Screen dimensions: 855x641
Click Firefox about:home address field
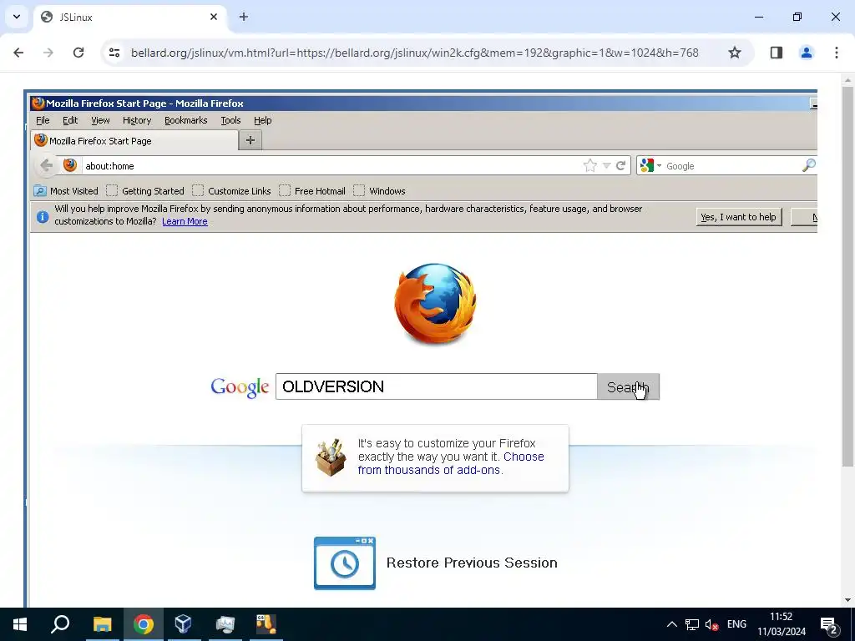tap(331, 166)
